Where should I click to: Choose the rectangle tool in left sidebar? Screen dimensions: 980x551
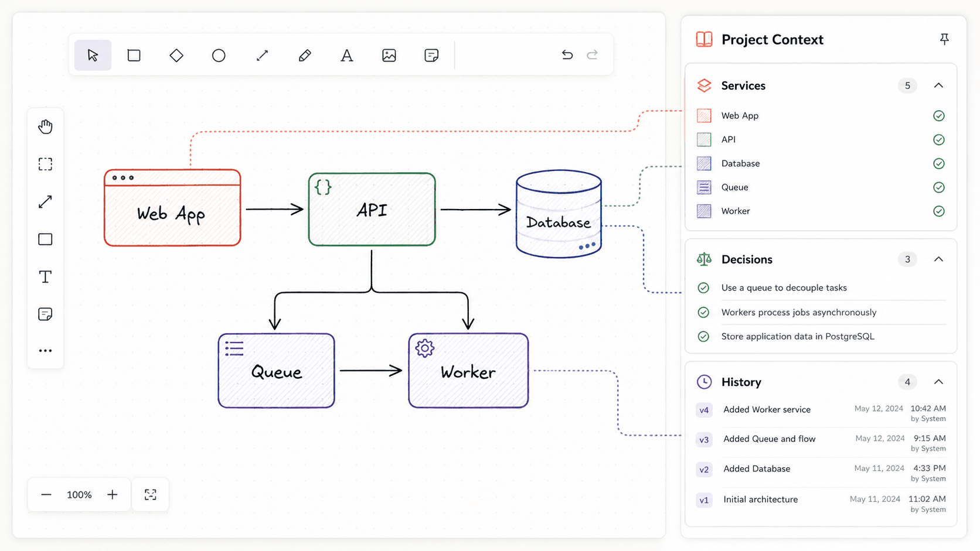45,239
